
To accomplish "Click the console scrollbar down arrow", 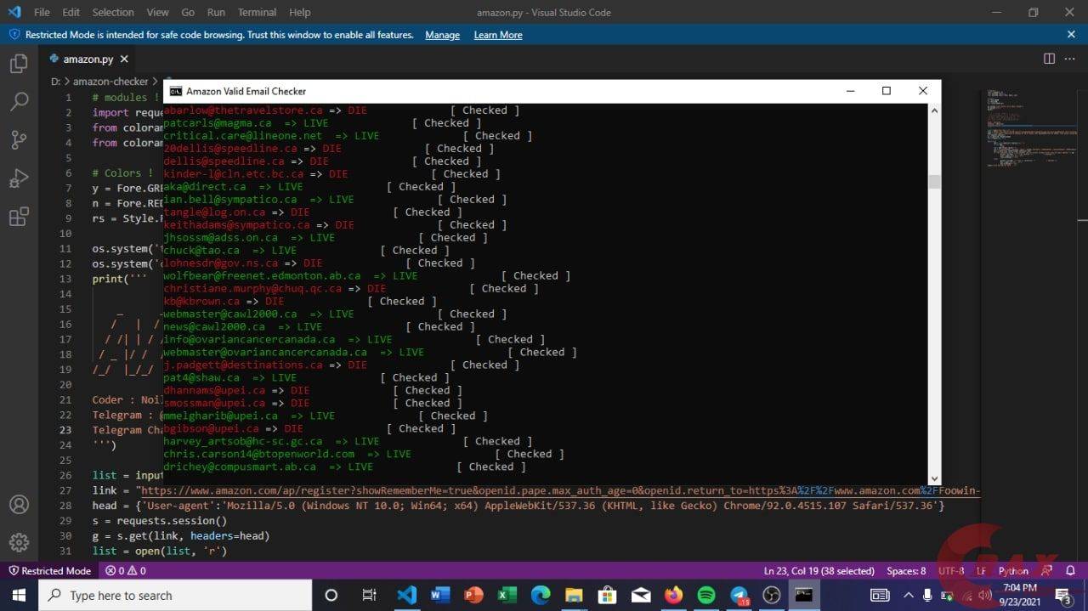I will 934,478.
